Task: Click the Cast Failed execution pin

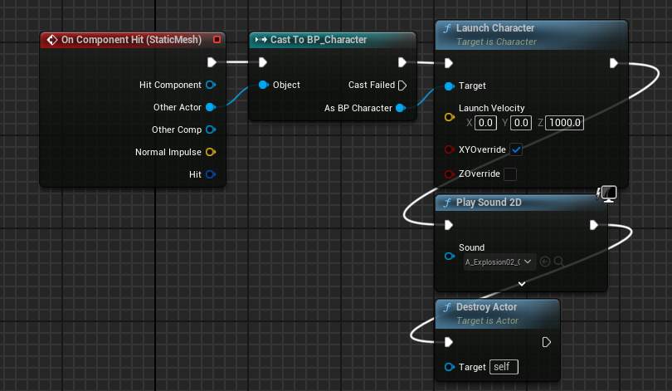Action: tap(402, 86)
